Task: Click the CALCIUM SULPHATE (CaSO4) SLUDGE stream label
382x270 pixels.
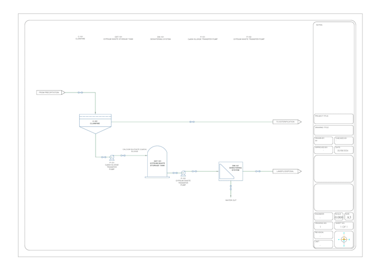Action: [x=135, y=150]
